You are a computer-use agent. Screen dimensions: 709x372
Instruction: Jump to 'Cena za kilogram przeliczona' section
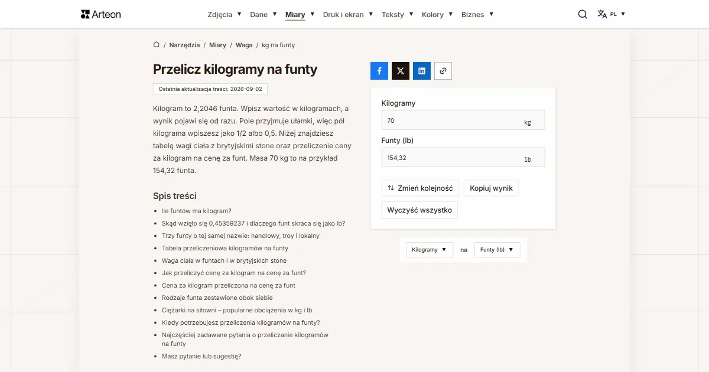[x=229, y=285]
